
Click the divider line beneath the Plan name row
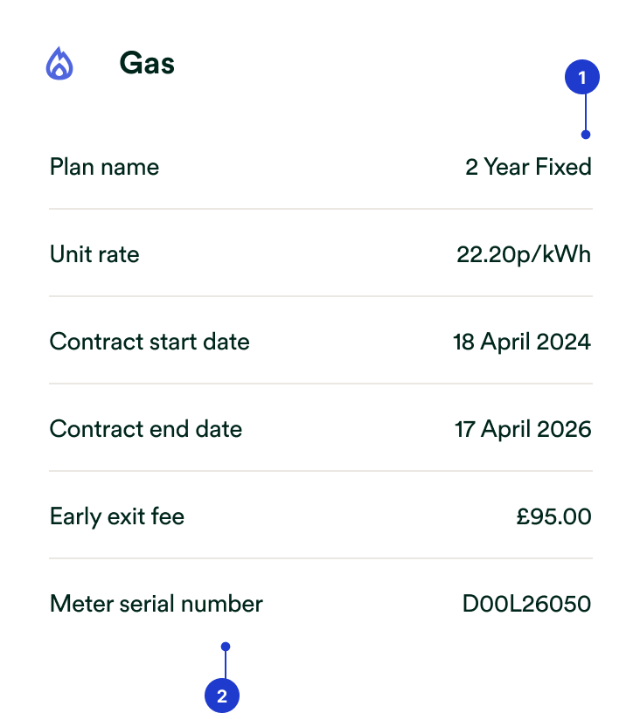(320, 209)
